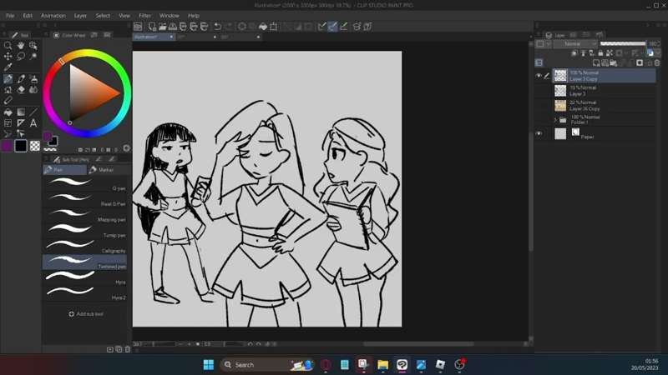Select the black sub color swatch
The height and width of the screenshot is (375, 668).
tap(21, 146)
